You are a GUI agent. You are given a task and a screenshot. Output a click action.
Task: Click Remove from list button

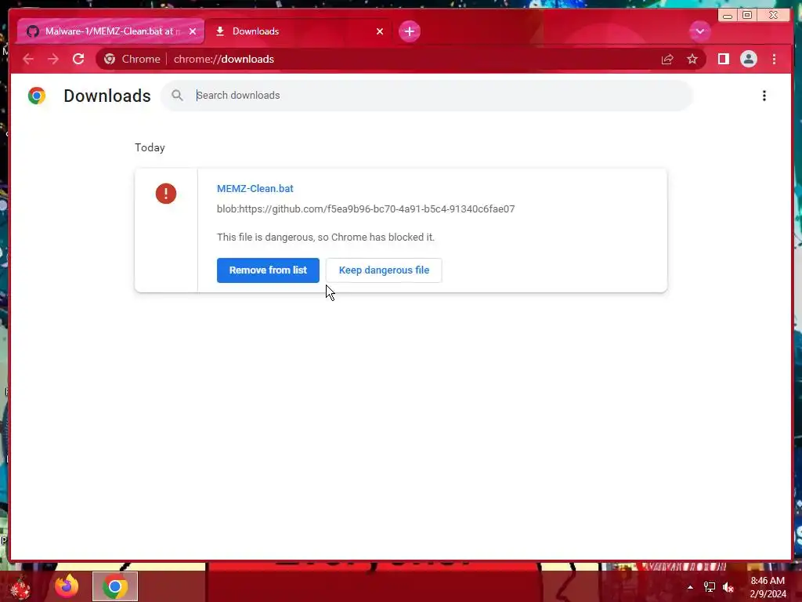268,270
